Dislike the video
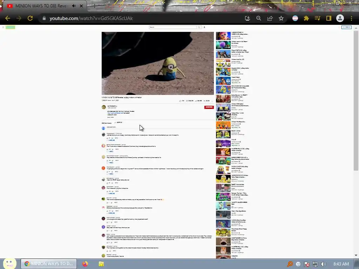The image size is (359, 269). click(190, 101)
